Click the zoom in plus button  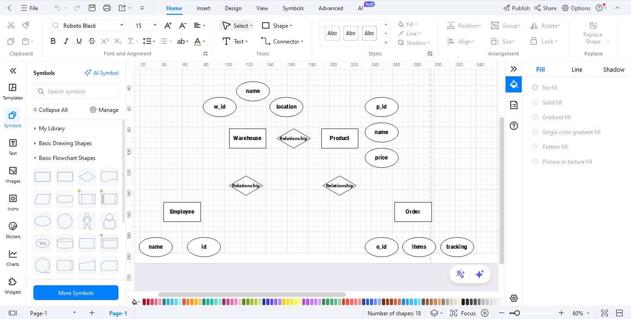(x=561, y=313)
